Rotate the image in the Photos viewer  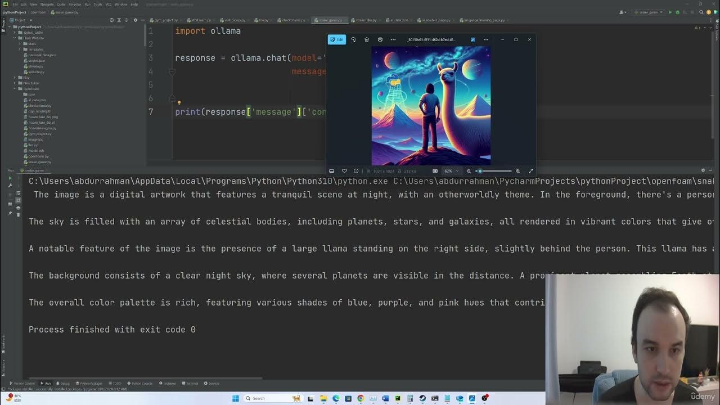coord(353,39)
